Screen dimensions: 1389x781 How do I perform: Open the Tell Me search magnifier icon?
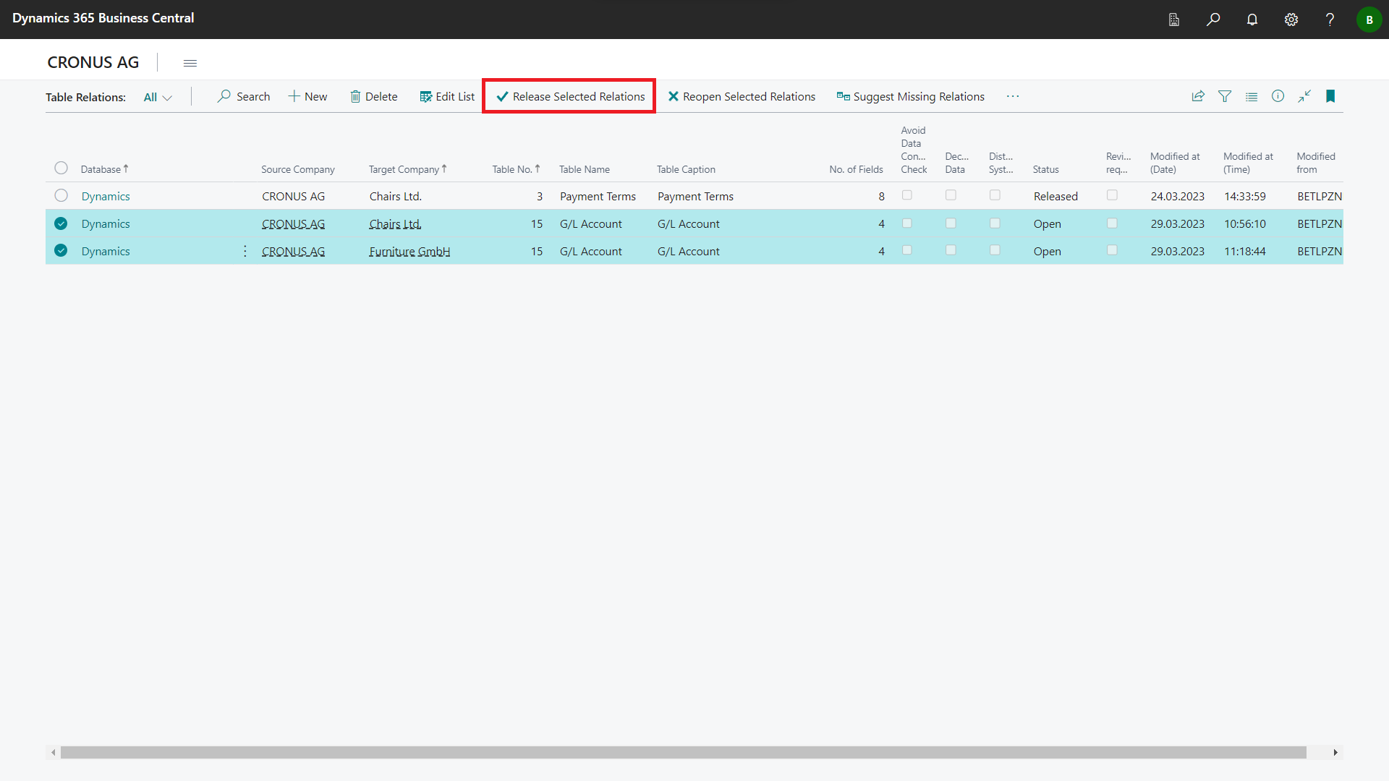click(x=1213, y=20)
